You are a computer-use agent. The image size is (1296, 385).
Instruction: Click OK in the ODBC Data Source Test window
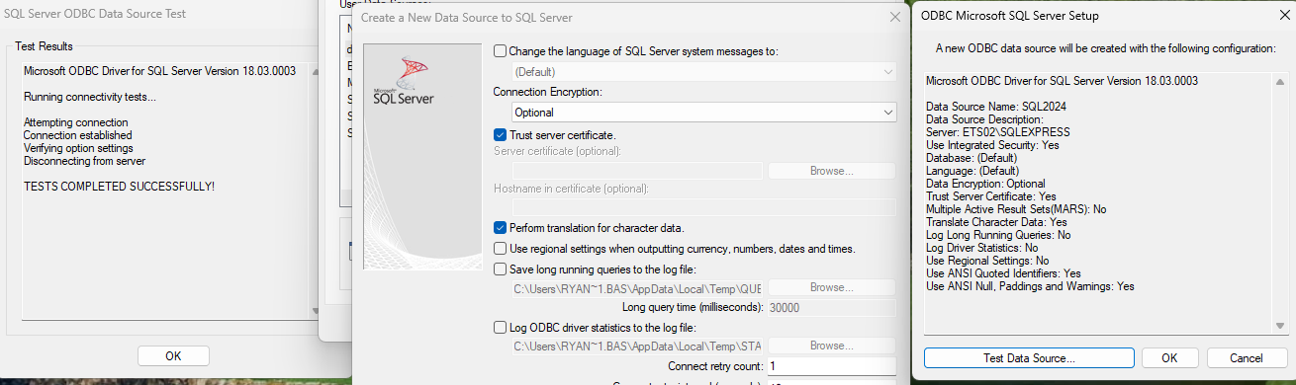tap(173, 356)
